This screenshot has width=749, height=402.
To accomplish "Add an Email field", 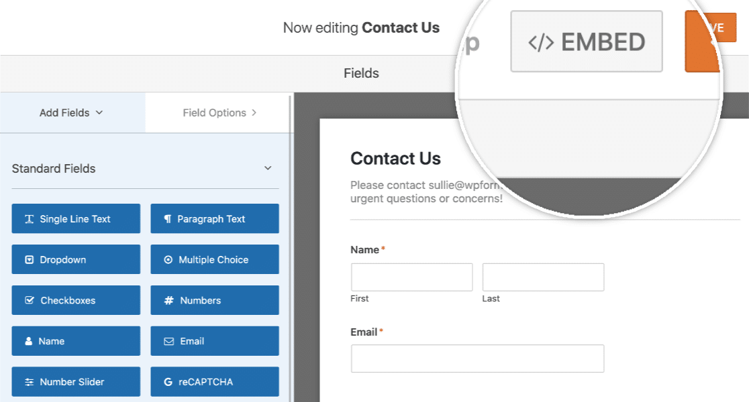I will click(x=215, y=341).
